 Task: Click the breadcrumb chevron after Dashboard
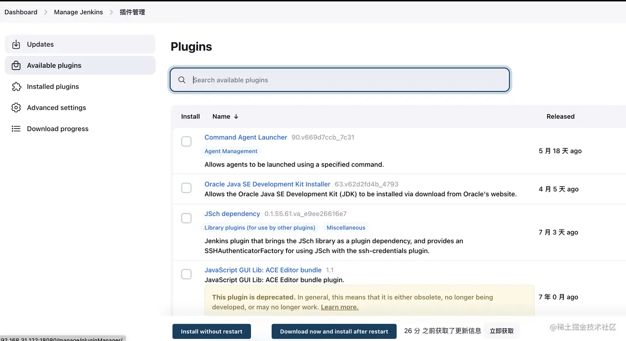click(x=46, y=12)
